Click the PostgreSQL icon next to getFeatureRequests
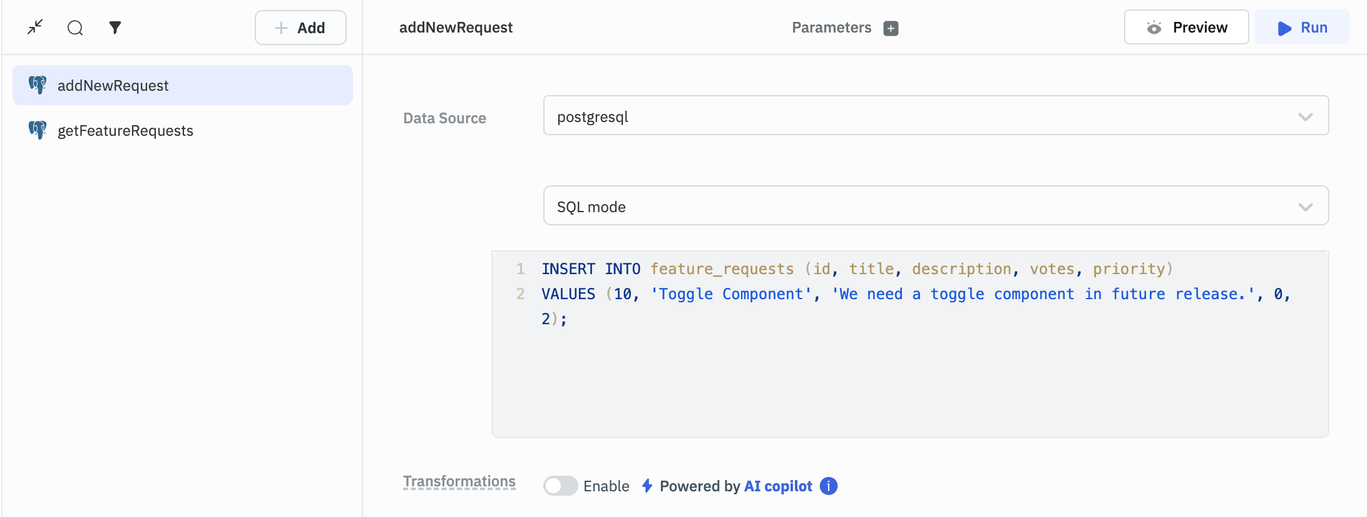 [38, 130]
